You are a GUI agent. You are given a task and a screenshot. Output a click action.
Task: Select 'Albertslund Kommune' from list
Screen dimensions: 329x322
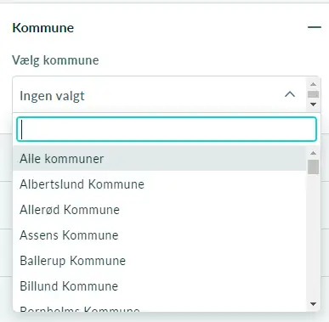point(160,184)
